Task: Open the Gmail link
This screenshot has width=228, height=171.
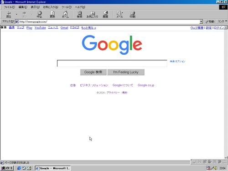Action: (64, 28)
